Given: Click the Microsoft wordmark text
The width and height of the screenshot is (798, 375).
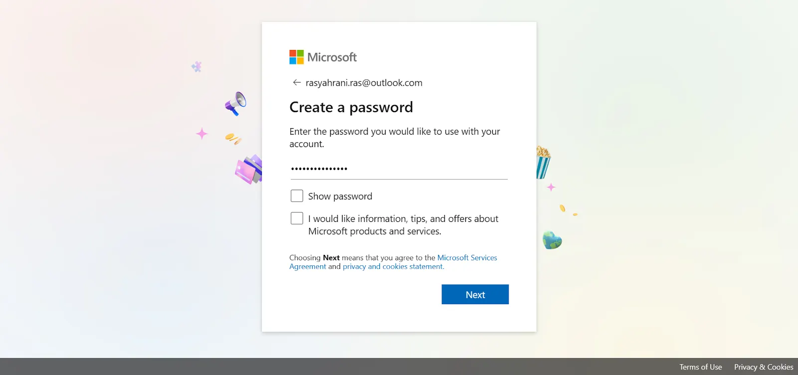Looking at the screenshot, I should (332, 57).
